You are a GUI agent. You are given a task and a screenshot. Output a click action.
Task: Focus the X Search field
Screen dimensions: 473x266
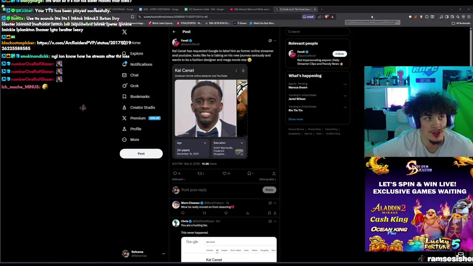[x=318, y=32]
